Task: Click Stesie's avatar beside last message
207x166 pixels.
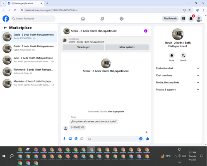Action: coord(65,128)
